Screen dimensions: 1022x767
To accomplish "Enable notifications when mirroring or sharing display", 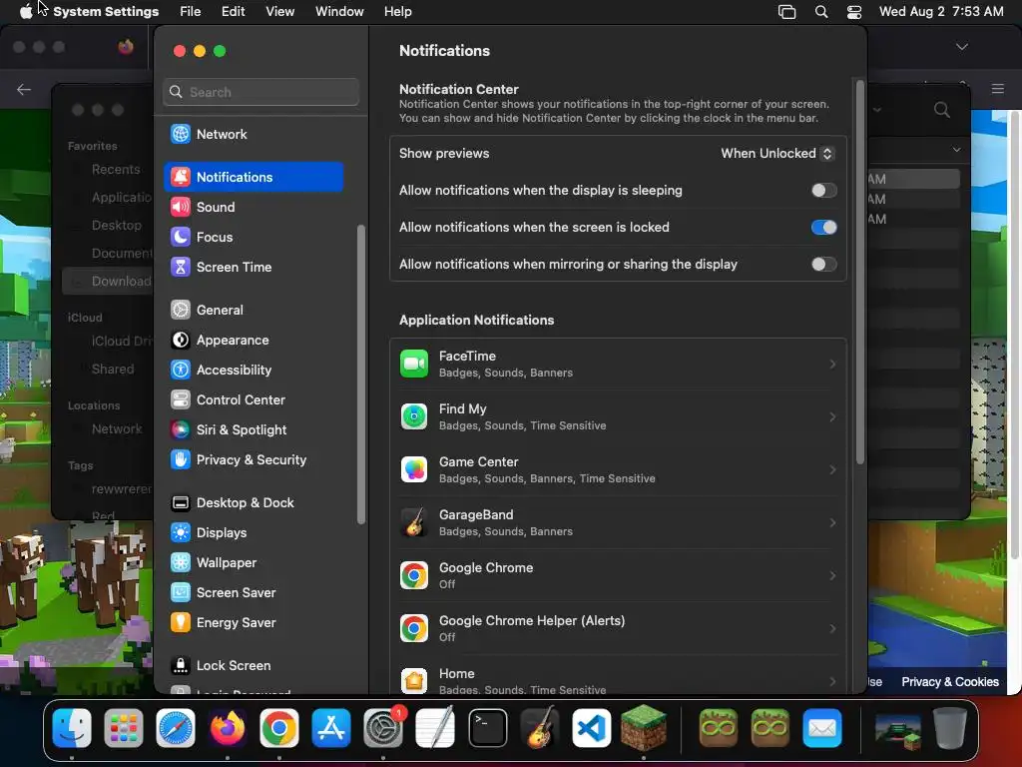I will pyautogui.click(x=823, y=264).
